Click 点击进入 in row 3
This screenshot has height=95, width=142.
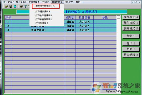coord(84,30)
